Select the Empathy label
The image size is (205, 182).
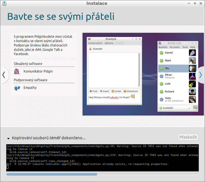[x=30, y=88]
